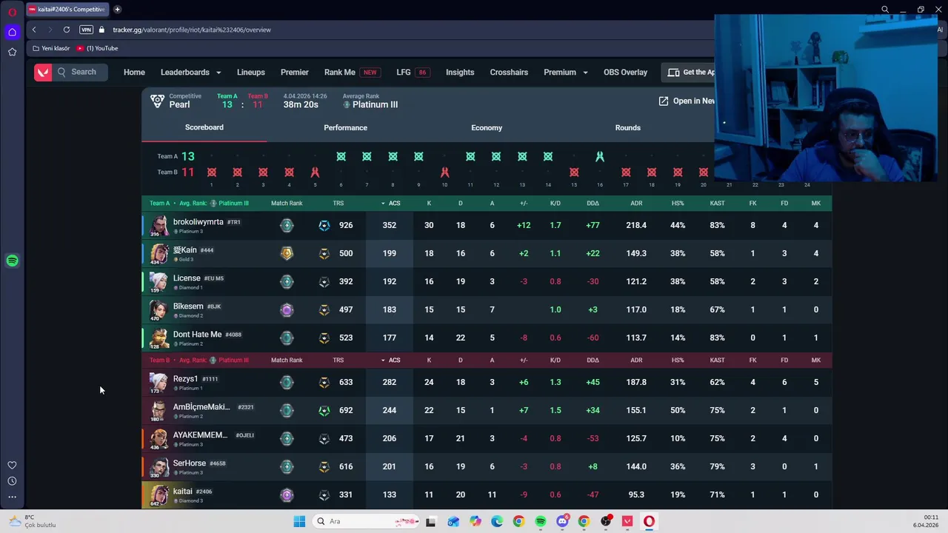Image resolution: width=948 pixels, height=533 pixels.
Task: Click the Windows taskbar Ara search box
Action: pos(367,521)
